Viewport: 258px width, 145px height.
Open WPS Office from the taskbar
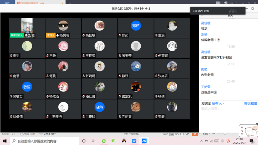pos(134,141)
